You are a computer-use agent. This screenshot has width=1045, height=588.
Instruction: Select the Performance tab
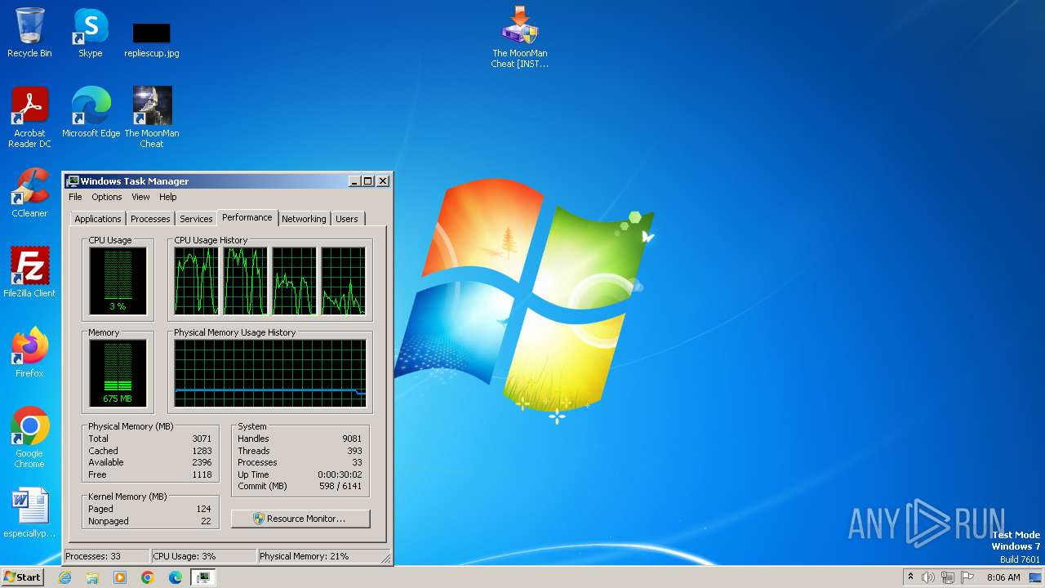tap(247, 217)
